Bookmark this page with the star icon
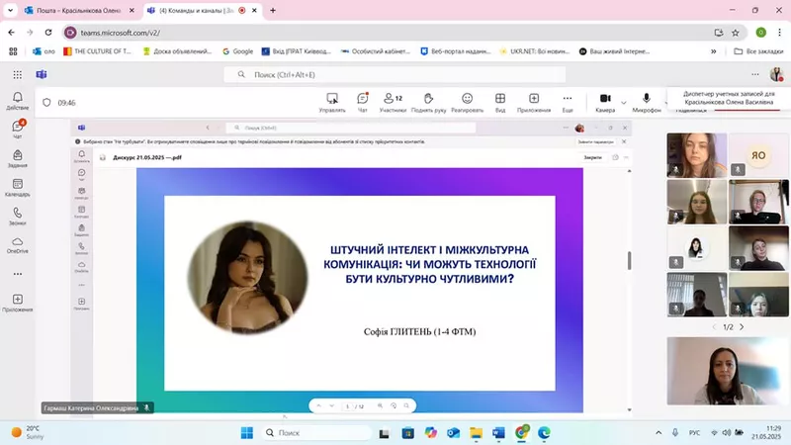Viewport: 791px width, 445px height. coord(736,33)
